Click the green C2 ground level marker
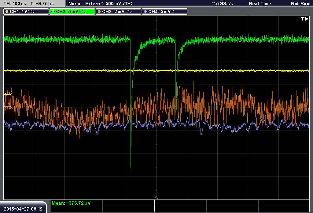Image resolution: width=313 pixels, height=213 pixels. (7, 39)
